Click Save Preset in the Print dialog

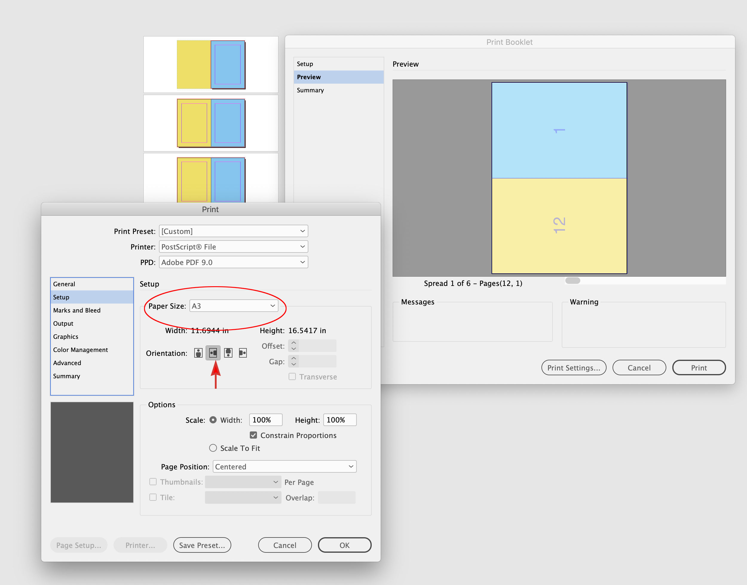202,545
